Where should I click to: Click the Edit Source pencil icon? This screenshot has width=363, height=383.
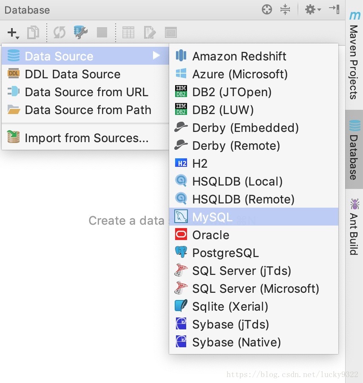pos(150,32)
